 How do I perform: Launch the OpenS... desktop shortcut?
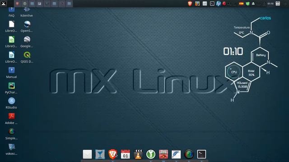point(27,27)
